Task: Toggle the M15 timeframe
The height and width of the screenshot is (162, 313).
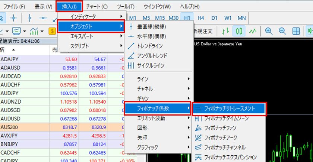Action: coord(160,17)
